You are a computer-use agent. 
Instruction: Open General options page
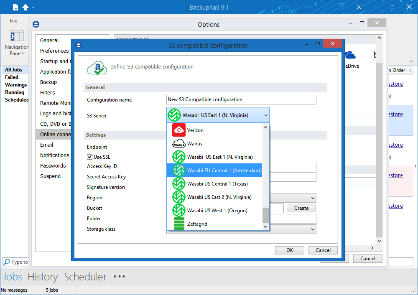click(49, 41)
